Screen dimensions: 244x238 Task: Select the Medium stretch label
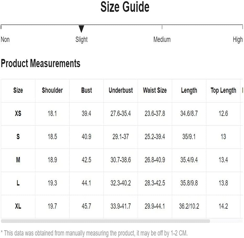pos(162,39)
